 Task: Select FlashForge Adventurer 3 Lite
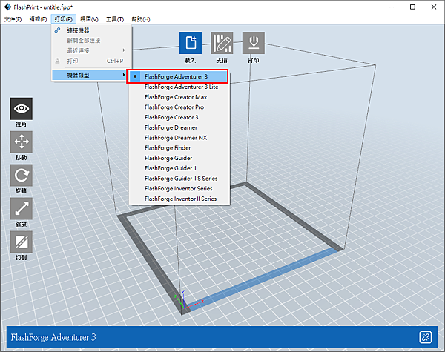[x=179, y=87]
